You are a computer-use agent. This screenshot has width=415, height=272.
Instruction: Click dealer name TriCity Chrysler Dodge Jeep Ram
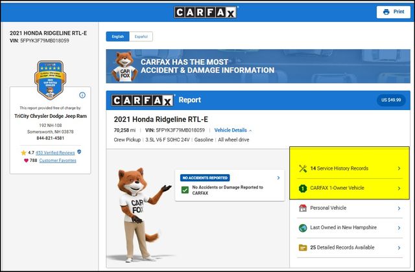click(51, 116)
